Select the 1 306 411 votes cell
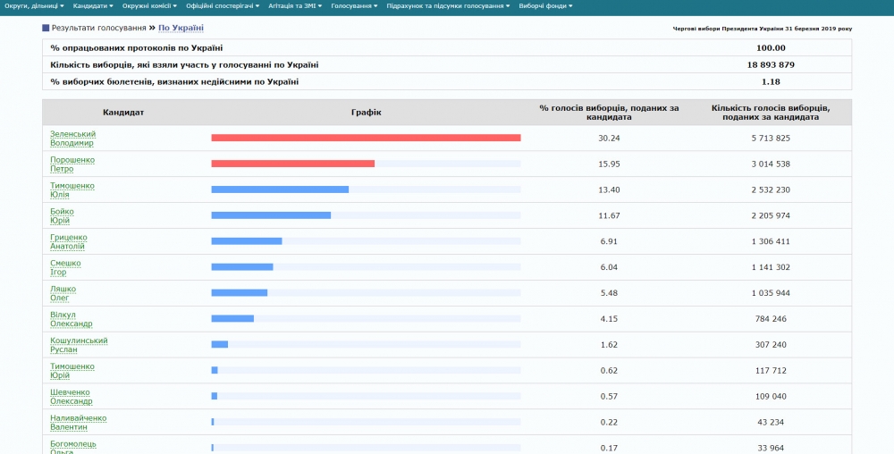The height and width of the screenshot is (454, 894). click(771, 241)
